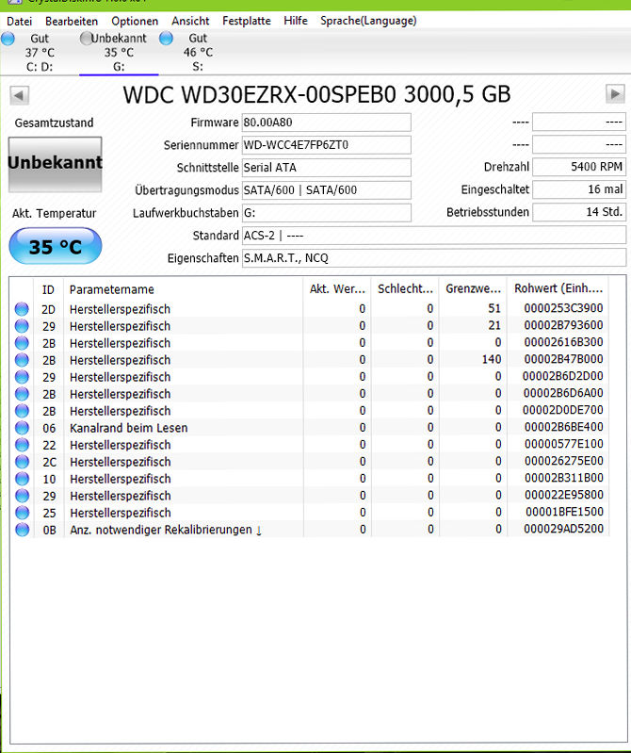This screenshot has width=631, height=753.
Task: Open the Optionen menu
Action: 135,21
